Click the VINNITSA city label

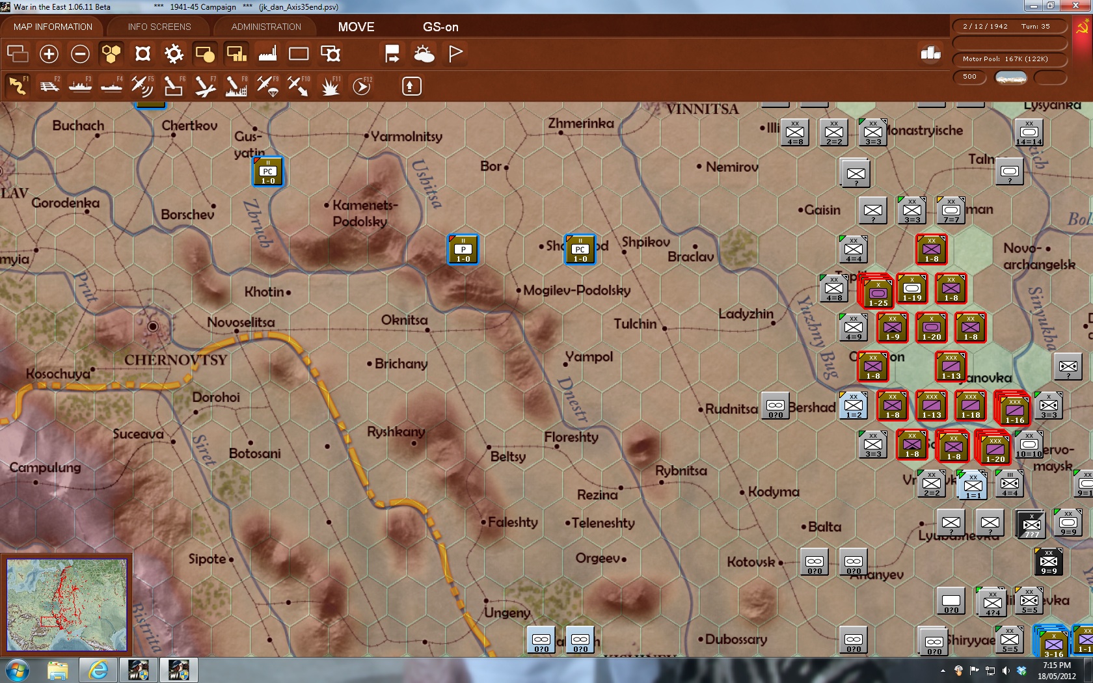pos(702,109)
